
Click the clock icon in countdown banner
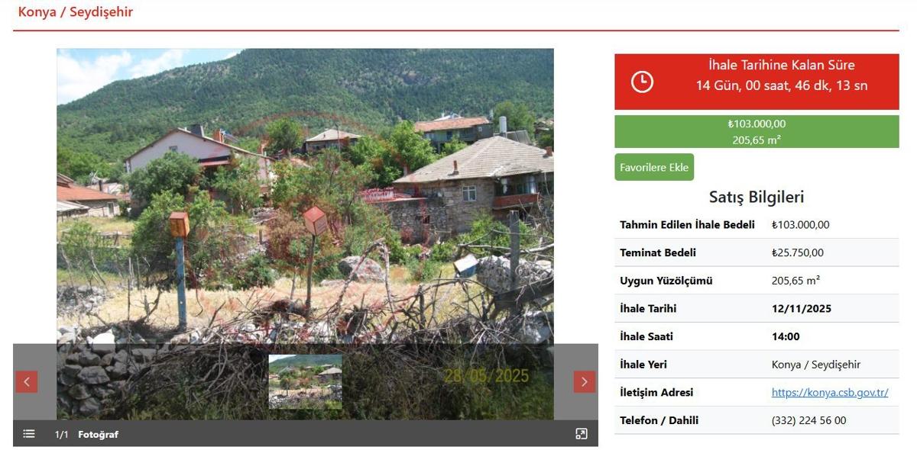(x=642, y=82)
